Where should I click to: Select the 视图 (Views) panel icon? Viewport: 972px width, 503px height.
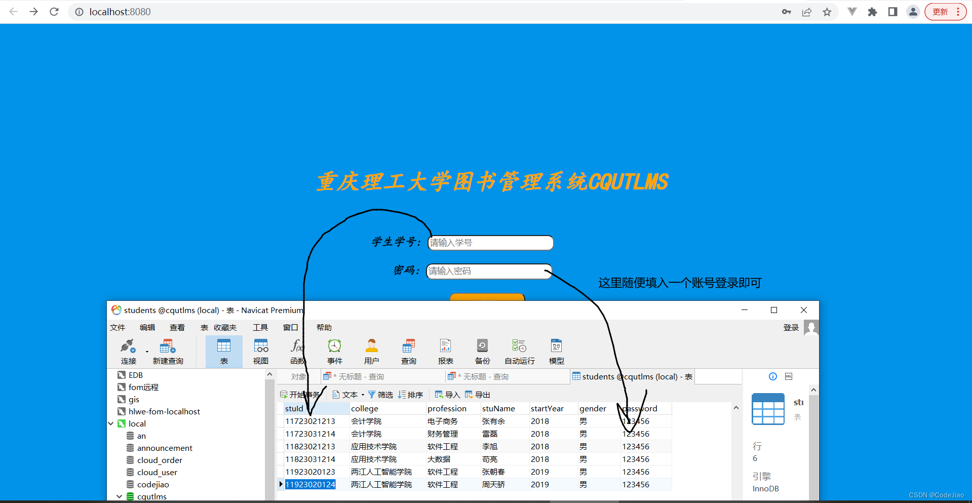click(x=260, y=351)
